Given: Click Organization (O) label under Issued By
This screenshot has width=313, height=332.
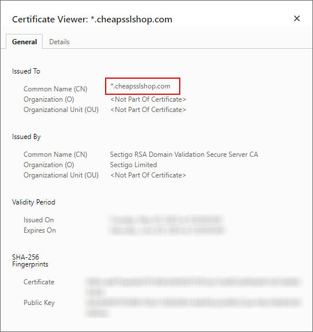Looking at the screenshot, I should pyautogui.click(x=49, y=165).
